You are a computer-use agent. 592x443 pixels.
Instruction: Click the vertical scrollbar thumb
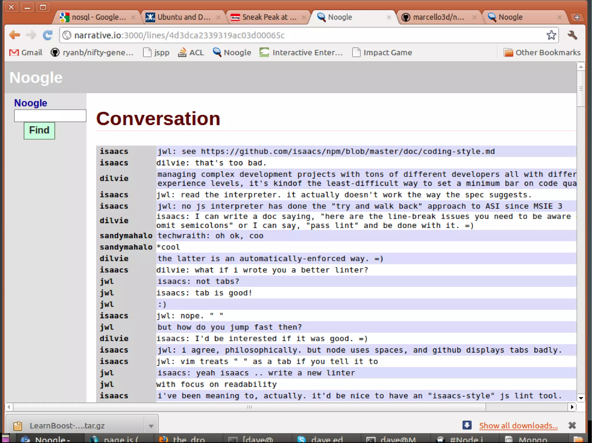pyautogui.click(x=581, y=89)
